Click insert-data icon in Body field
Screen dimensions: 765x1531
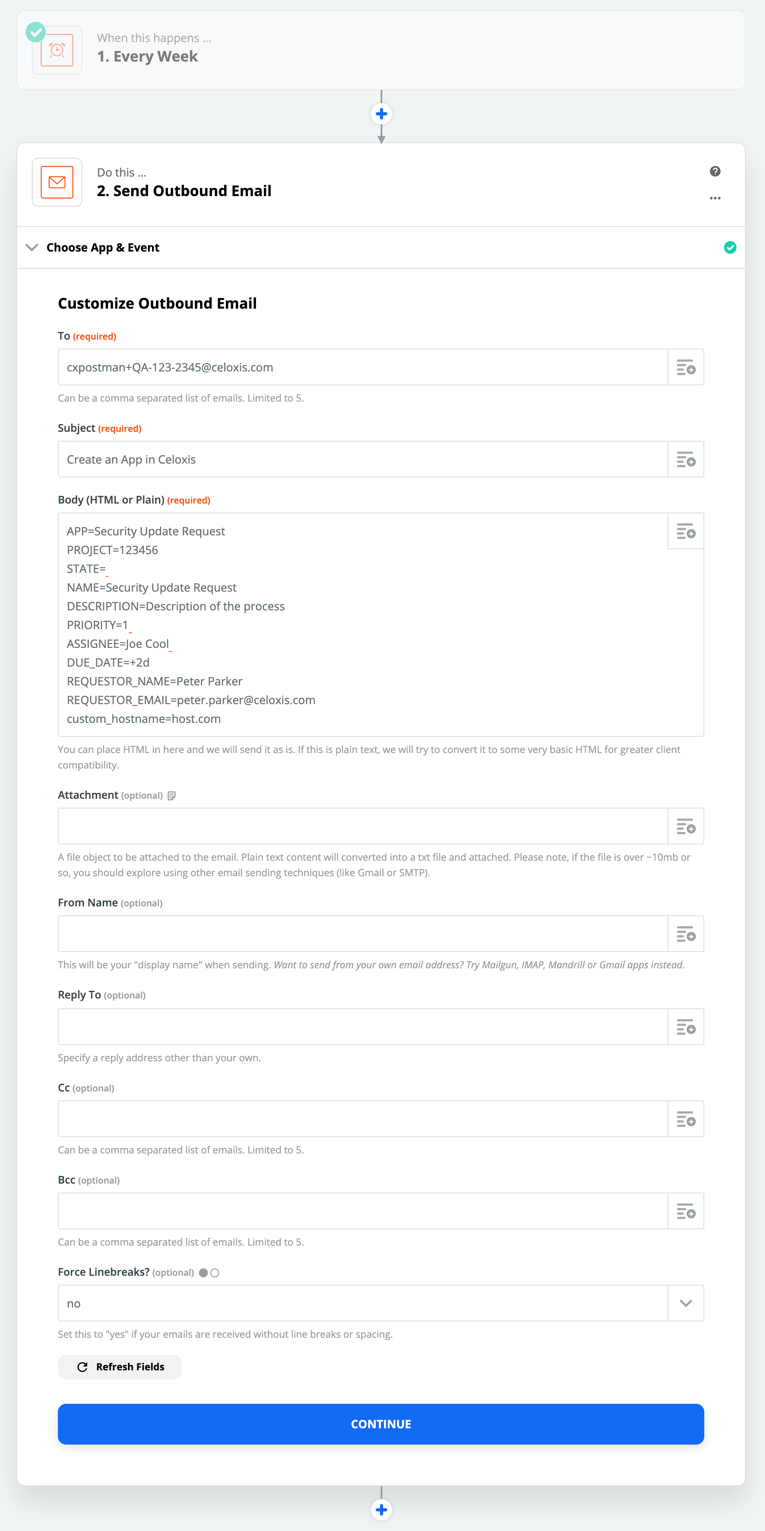(x=686, y=531)
